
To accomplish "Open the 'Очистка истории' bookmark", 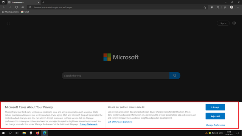I will click(x=10, y=12).
